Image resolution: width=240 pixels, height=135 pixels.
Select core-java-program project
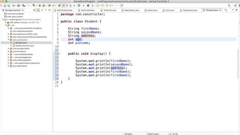click(x=16, y=13)
